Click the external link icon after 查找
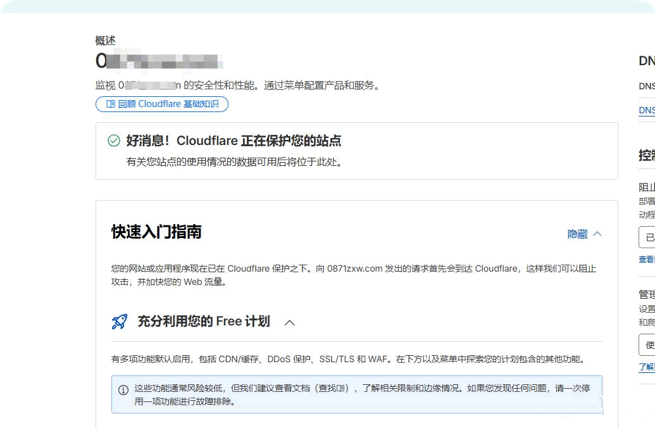Image resolution: width=655 pixels, height=428 pixels. pyautogui.click(x=340, y=389)
